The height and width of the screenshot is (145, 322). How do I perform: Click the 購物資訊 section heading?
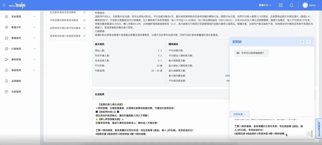tap(173, 44)
